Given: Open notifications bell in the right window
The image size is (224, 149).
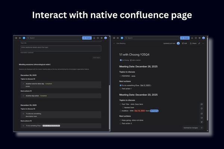Looking at the screenshot, I should tap(192, 38).
